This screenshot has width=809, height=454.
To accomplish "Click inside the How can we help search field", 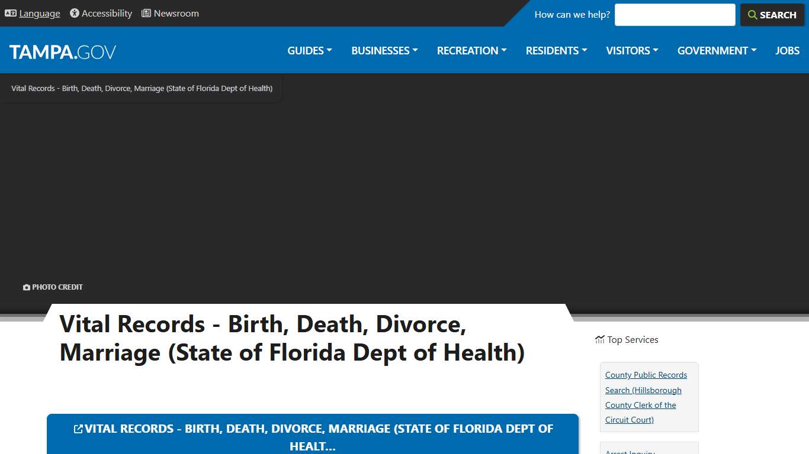I will click(675, 15).
